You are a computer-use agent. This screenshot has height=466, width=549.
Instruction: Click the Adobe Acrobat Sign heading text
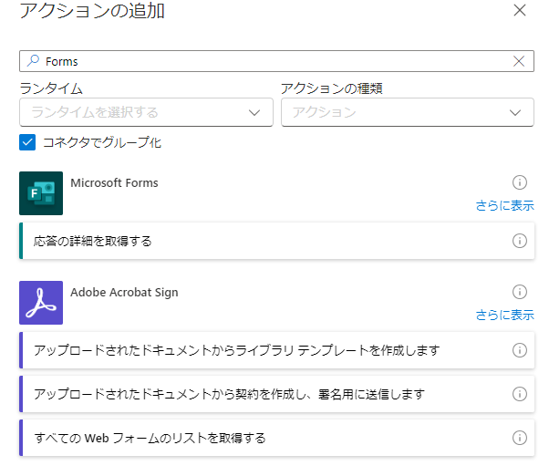(x=124, y=293)
